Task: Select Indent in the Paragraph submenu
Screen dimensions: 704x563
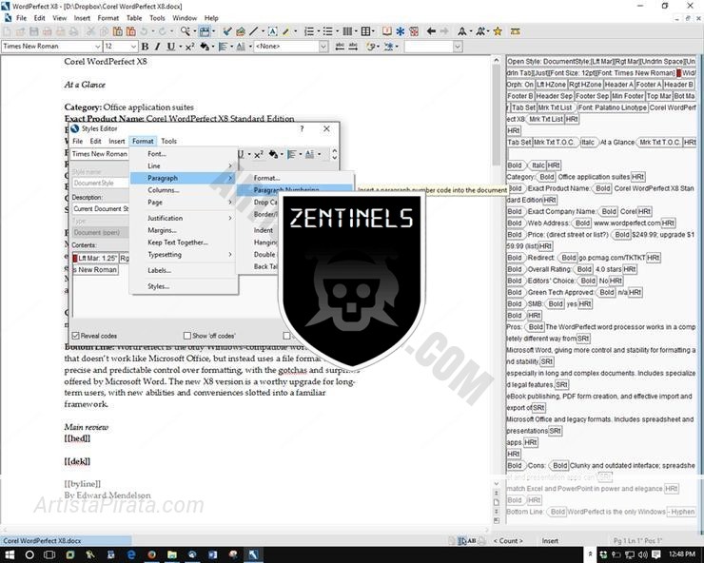Action: pos(264,230)
